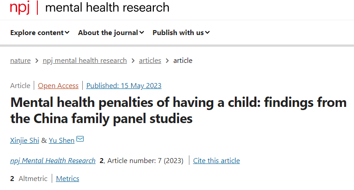Click the Altmetric score 2
Image resolution: width=354 pixels, height=190 pixels.
(x=12, y=179)
